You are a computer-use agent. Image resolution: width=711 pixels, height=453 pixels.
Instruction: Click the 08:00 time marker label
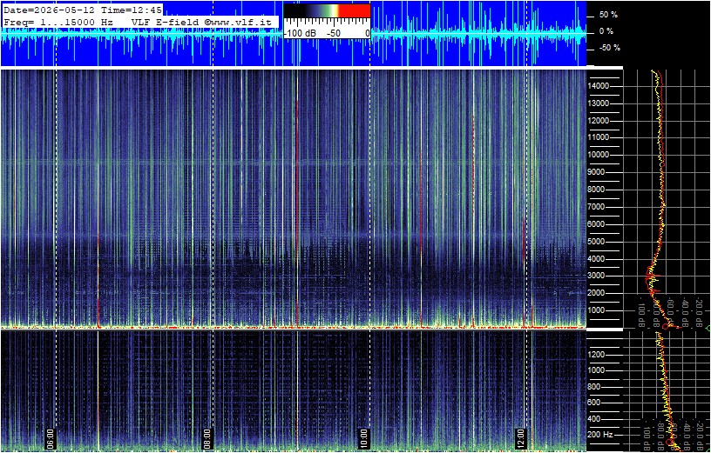pyautogui.click(x=207, y=439)
